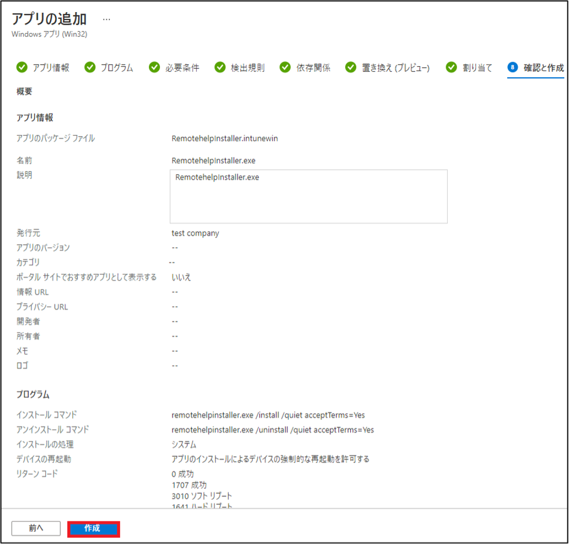The height and width of the screenshot is (545, 569).
Task: Go to the 置き換え (プレビュー) step tab
Action: click(x=395, y=68)
